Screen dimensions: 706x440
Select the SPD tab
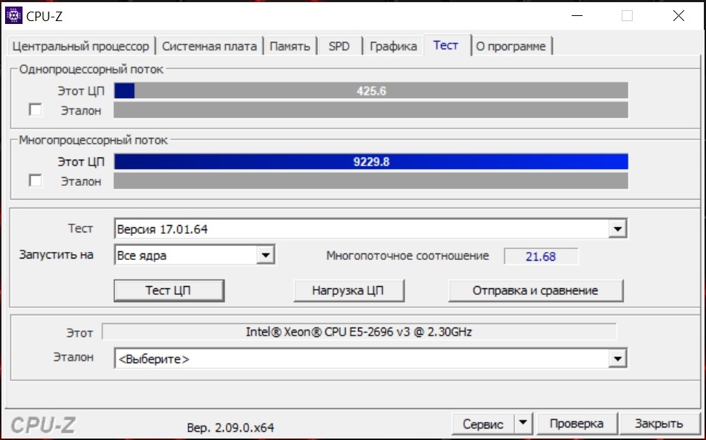pyautogui.click(x=339, y=46)
